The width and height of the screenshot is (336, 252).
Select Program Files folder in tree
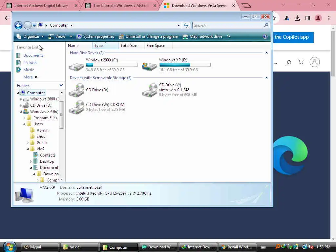coord(45,118)
